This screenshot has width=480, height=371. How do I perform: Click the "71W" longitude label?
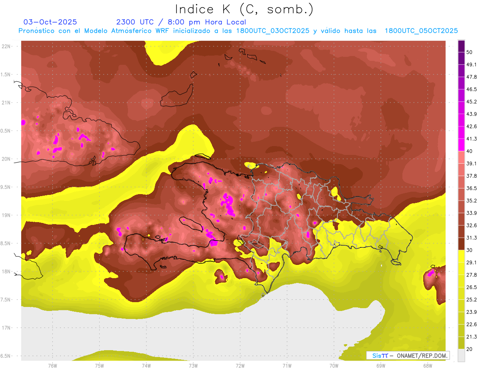(x=287, y=366)
